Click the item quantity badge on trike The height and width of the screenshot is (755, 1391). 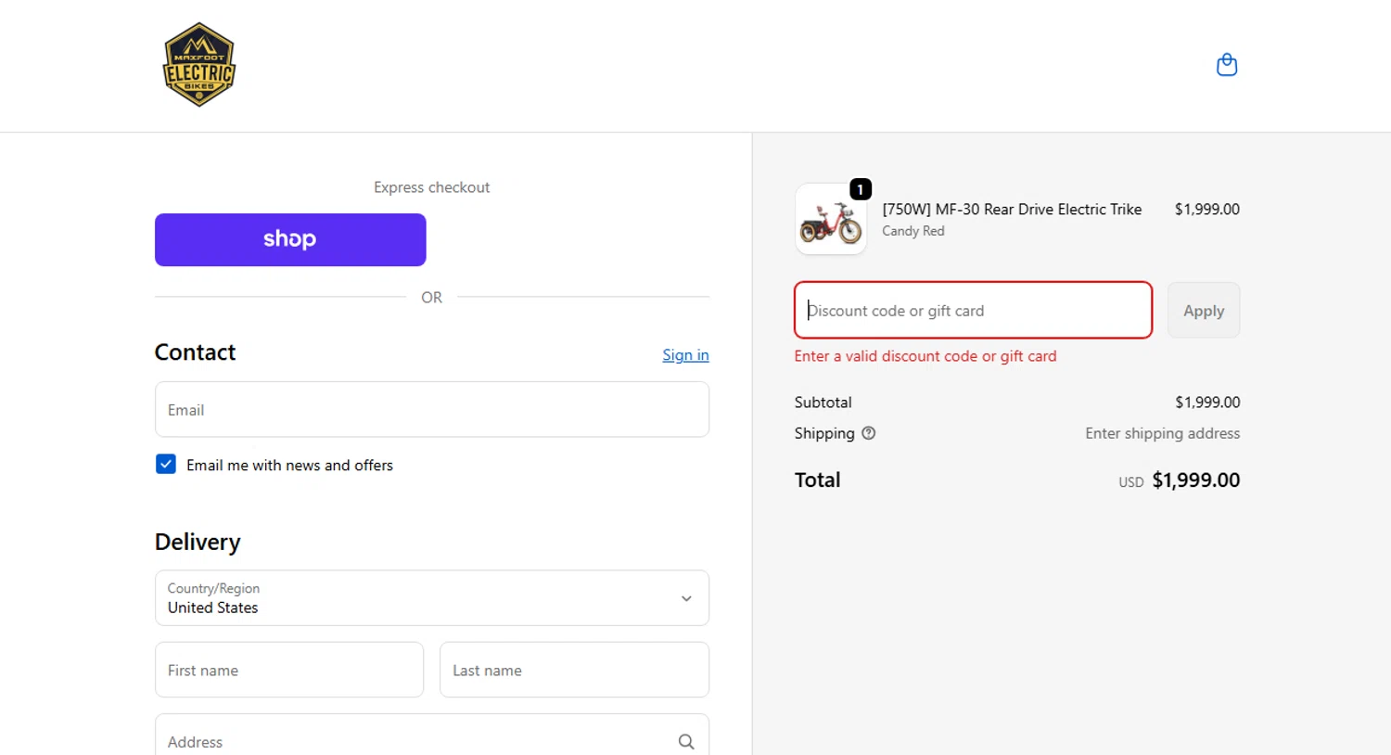point(861,189)
